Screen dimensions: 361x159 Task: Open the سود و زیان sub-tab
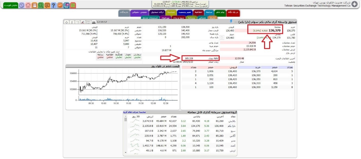point(179,18)
